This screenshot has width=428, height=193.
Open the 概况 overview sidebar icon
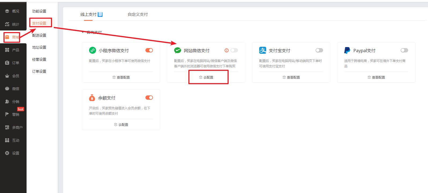[7, 11]
